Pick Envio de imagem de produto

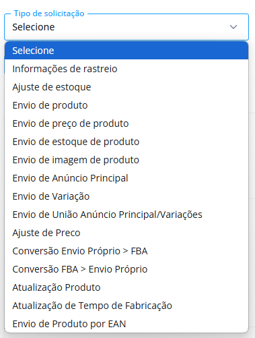point(126,160)
